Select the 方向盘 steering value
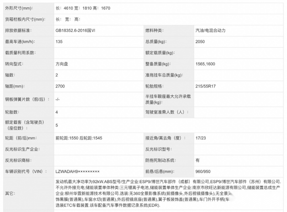Image resolution: width=287 pixels, height=212 pixels. point(62,64)
